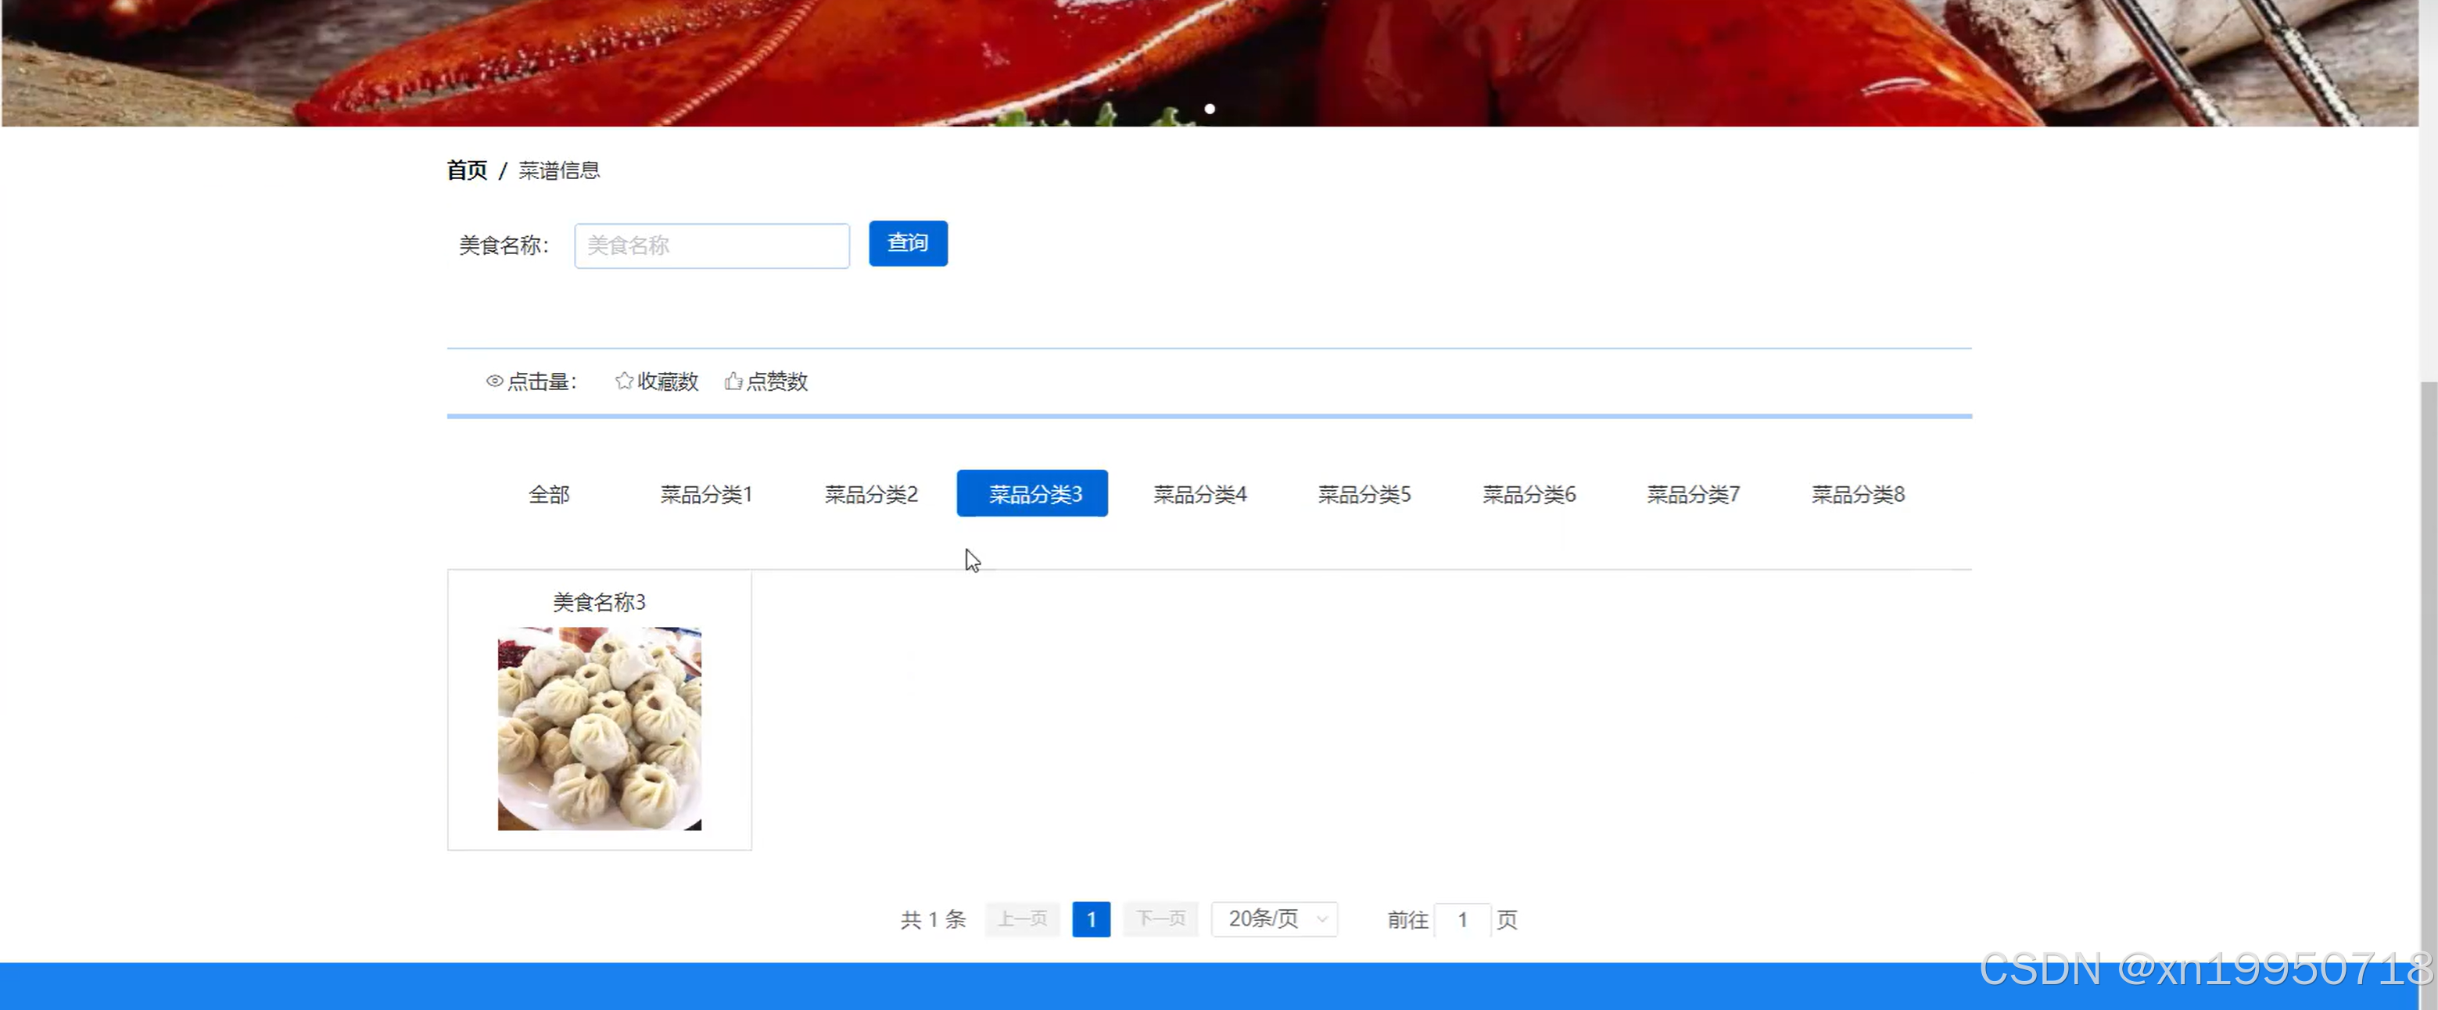
Task: Select the 菜品分类1 tab
Action: click(x=706, y=494)
